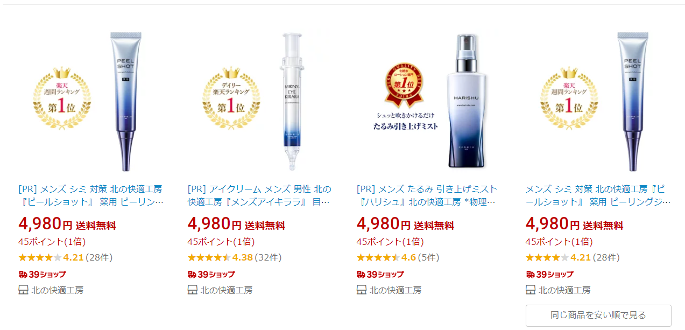The image size is (685, 330).
Task: Click shop storefront icon under fourth product
Action: (x=530, y=290)
